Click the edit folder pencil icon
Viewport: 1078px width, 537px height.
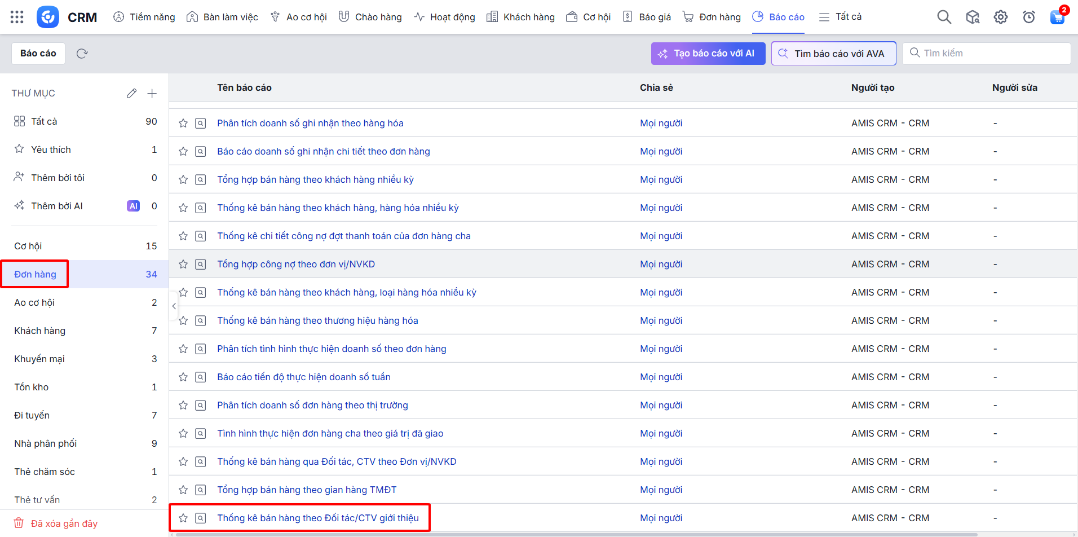point(131,94)
